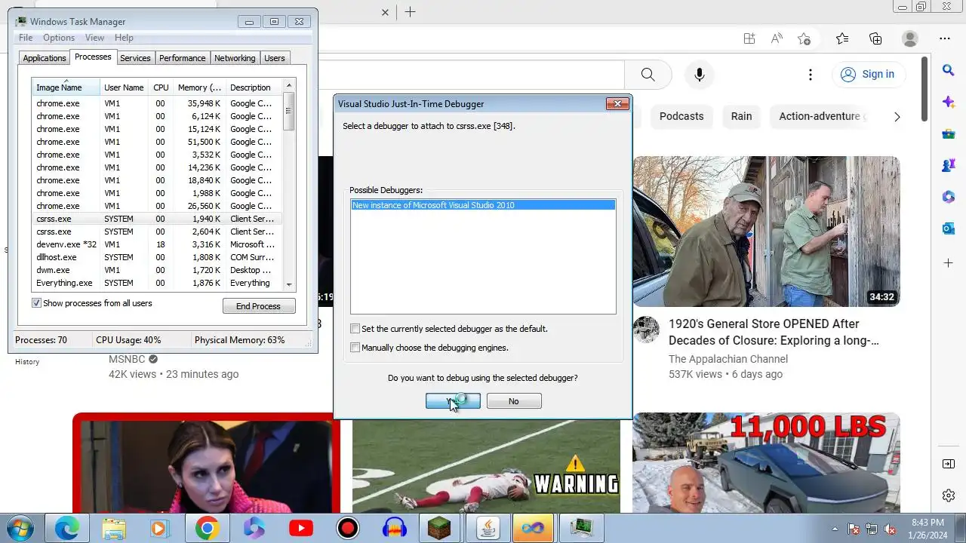Screen dimensions: 966x543
Task: Click the End Process button
Action: (258, 306)
